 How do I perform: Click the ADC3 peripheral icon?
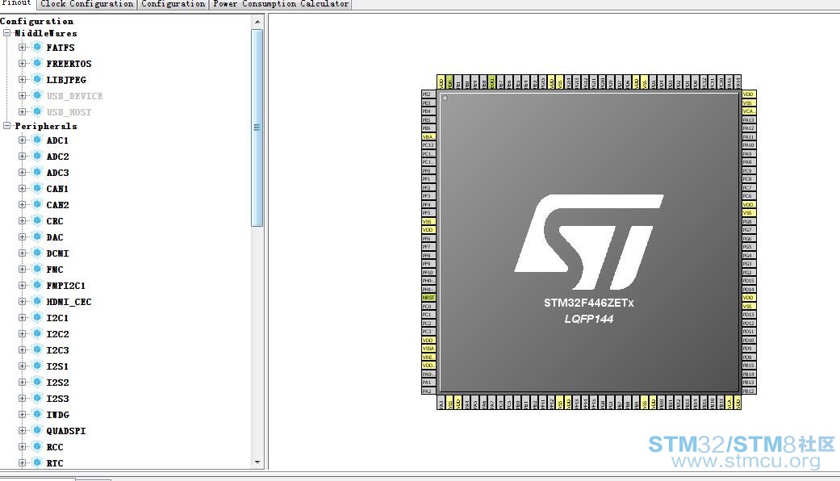pyautogui.click(x=37, y=172)
